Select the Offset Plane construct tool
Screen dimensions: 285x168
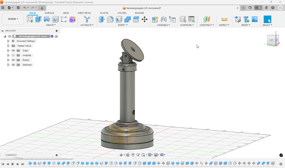pos(207,19)
